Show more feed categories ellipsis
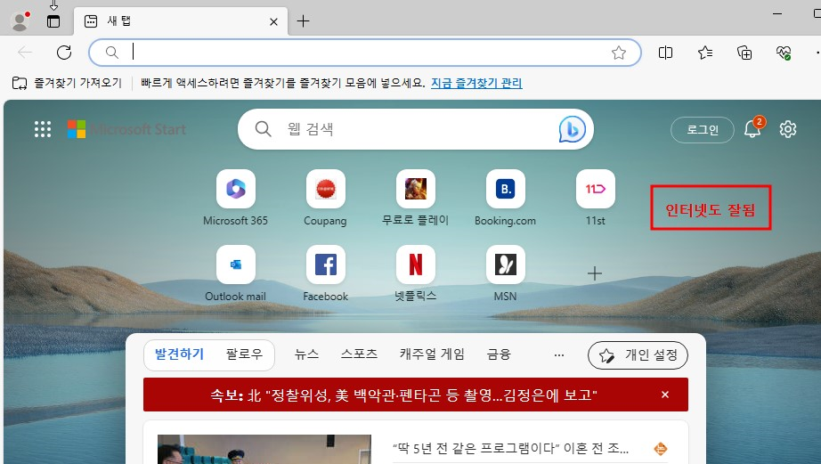This screenshot has width=821, height=464. (558, 355)
